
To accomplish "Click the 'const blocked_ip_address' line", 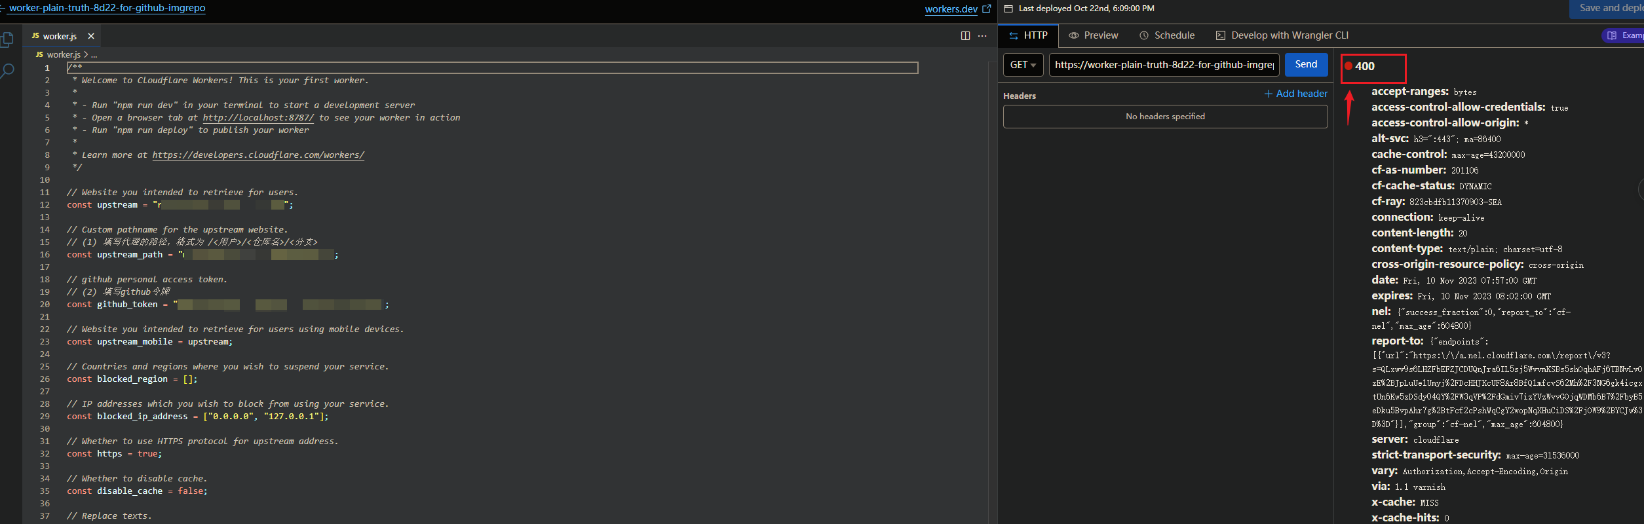I will 198,417.
